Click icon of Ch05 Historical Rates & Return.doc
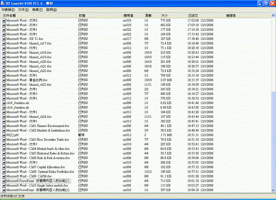Viewport: 276px width, 200px height. pyautogui.click(x=4, y=153)
